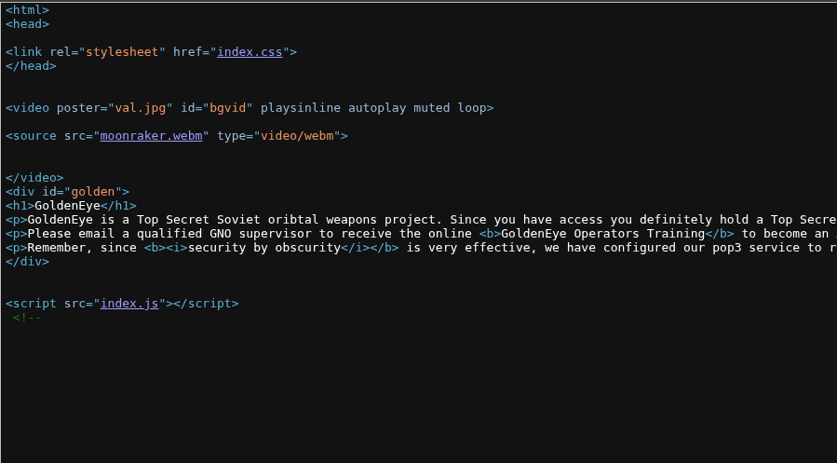Click the bgvid id value
This screenshot has width=837, height=463.
click(x=227, y=108)
